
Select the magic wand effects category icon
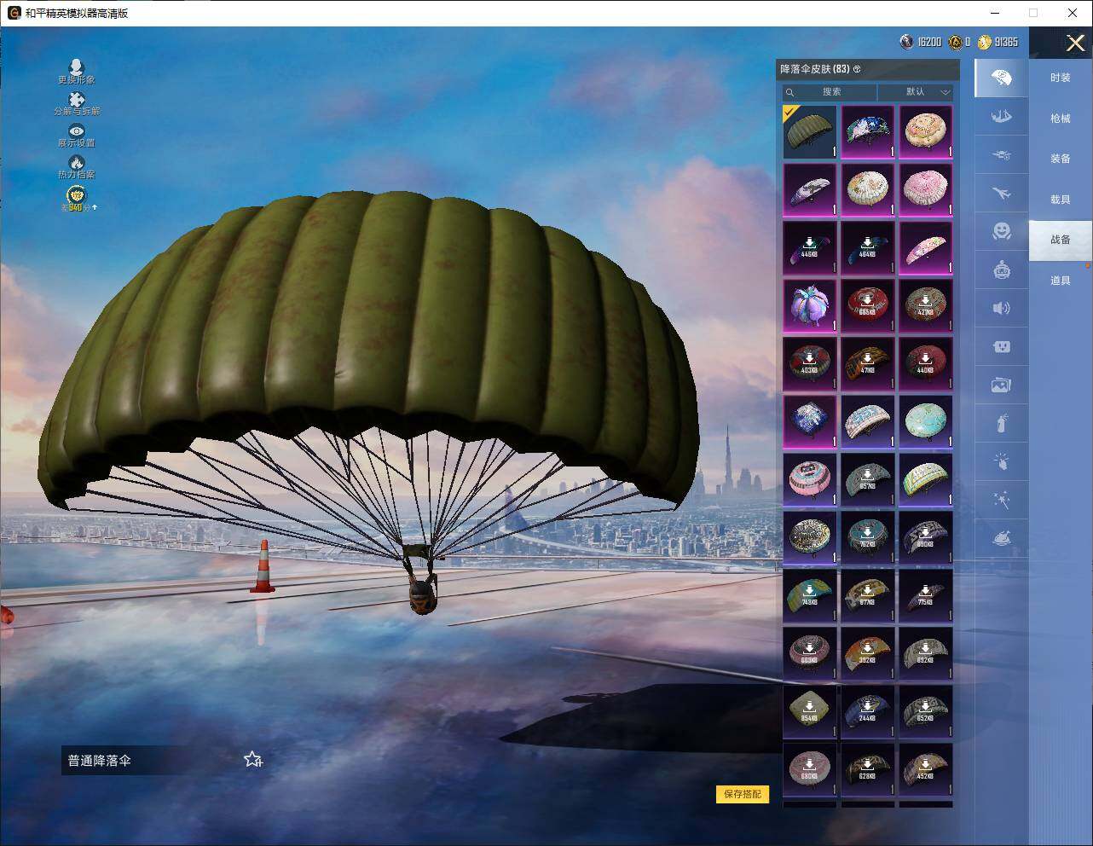pos(1002,501)
